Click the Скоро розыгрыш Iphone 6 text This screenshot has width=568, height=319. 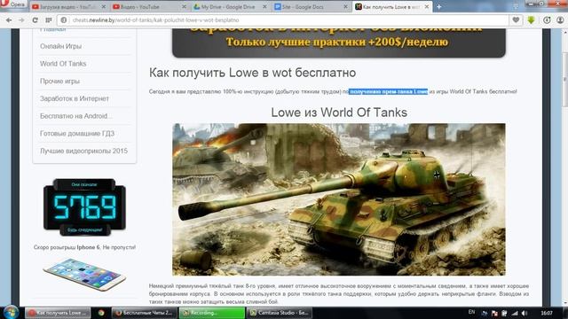point(84,247)
